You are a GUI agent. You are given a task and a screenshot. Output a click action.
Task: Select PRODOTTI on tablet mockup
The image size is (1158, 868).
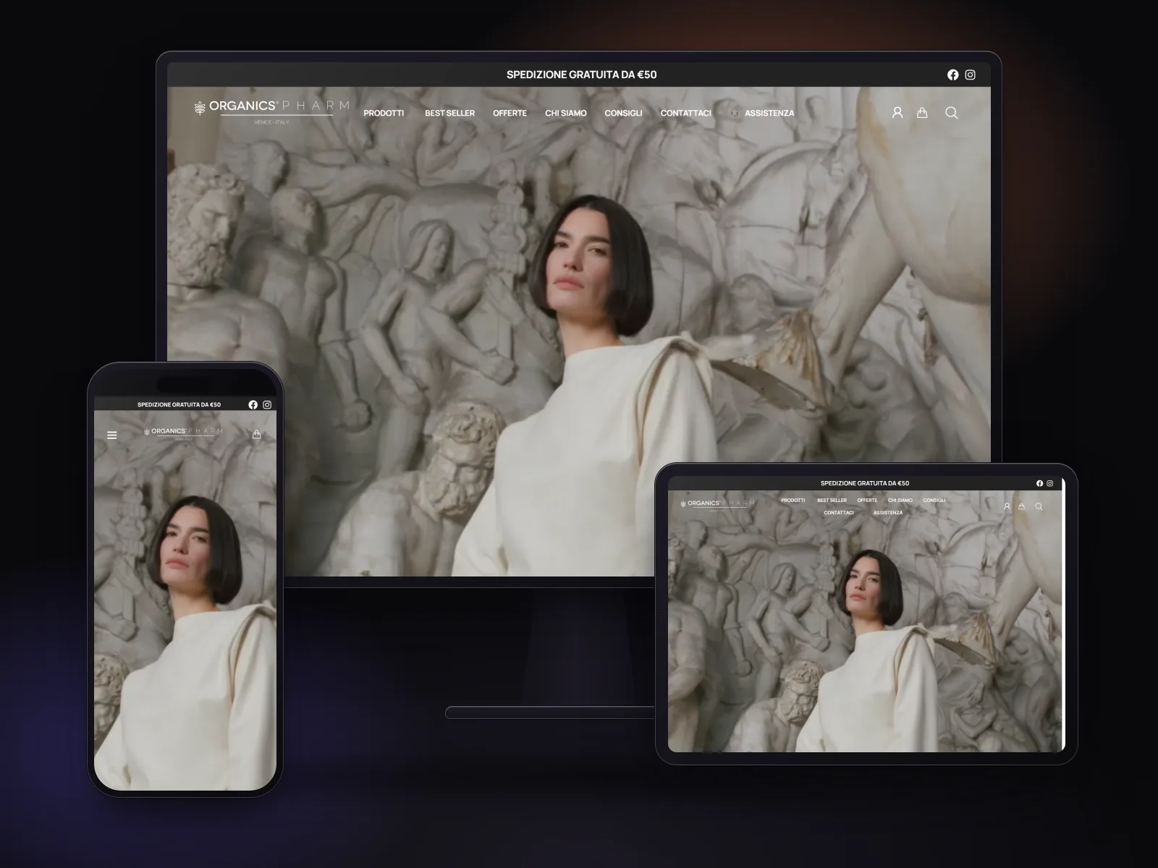coord(793,501)
